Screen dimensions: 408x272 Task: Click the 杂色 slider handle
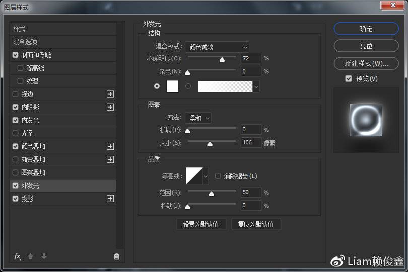187,73
